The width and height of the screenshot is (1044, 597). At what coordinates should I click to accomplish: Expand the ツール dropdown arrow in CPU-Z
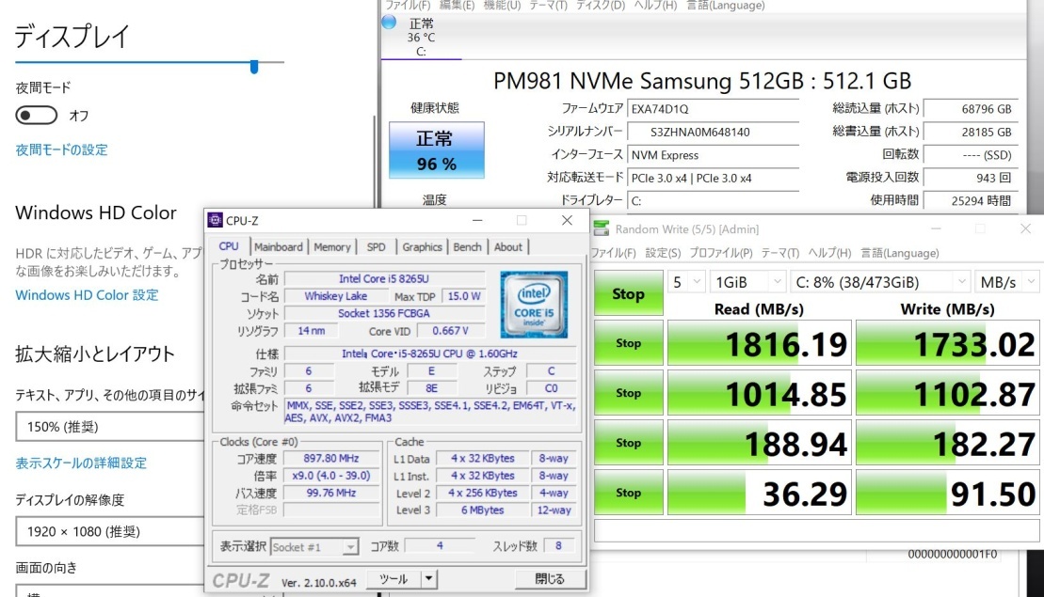(428, 579)
